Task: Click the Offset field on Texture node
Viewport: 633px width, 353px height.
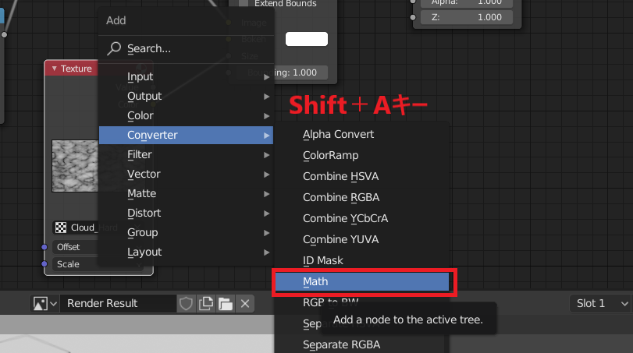Action: pyautogui.click(x=75, y=247)
